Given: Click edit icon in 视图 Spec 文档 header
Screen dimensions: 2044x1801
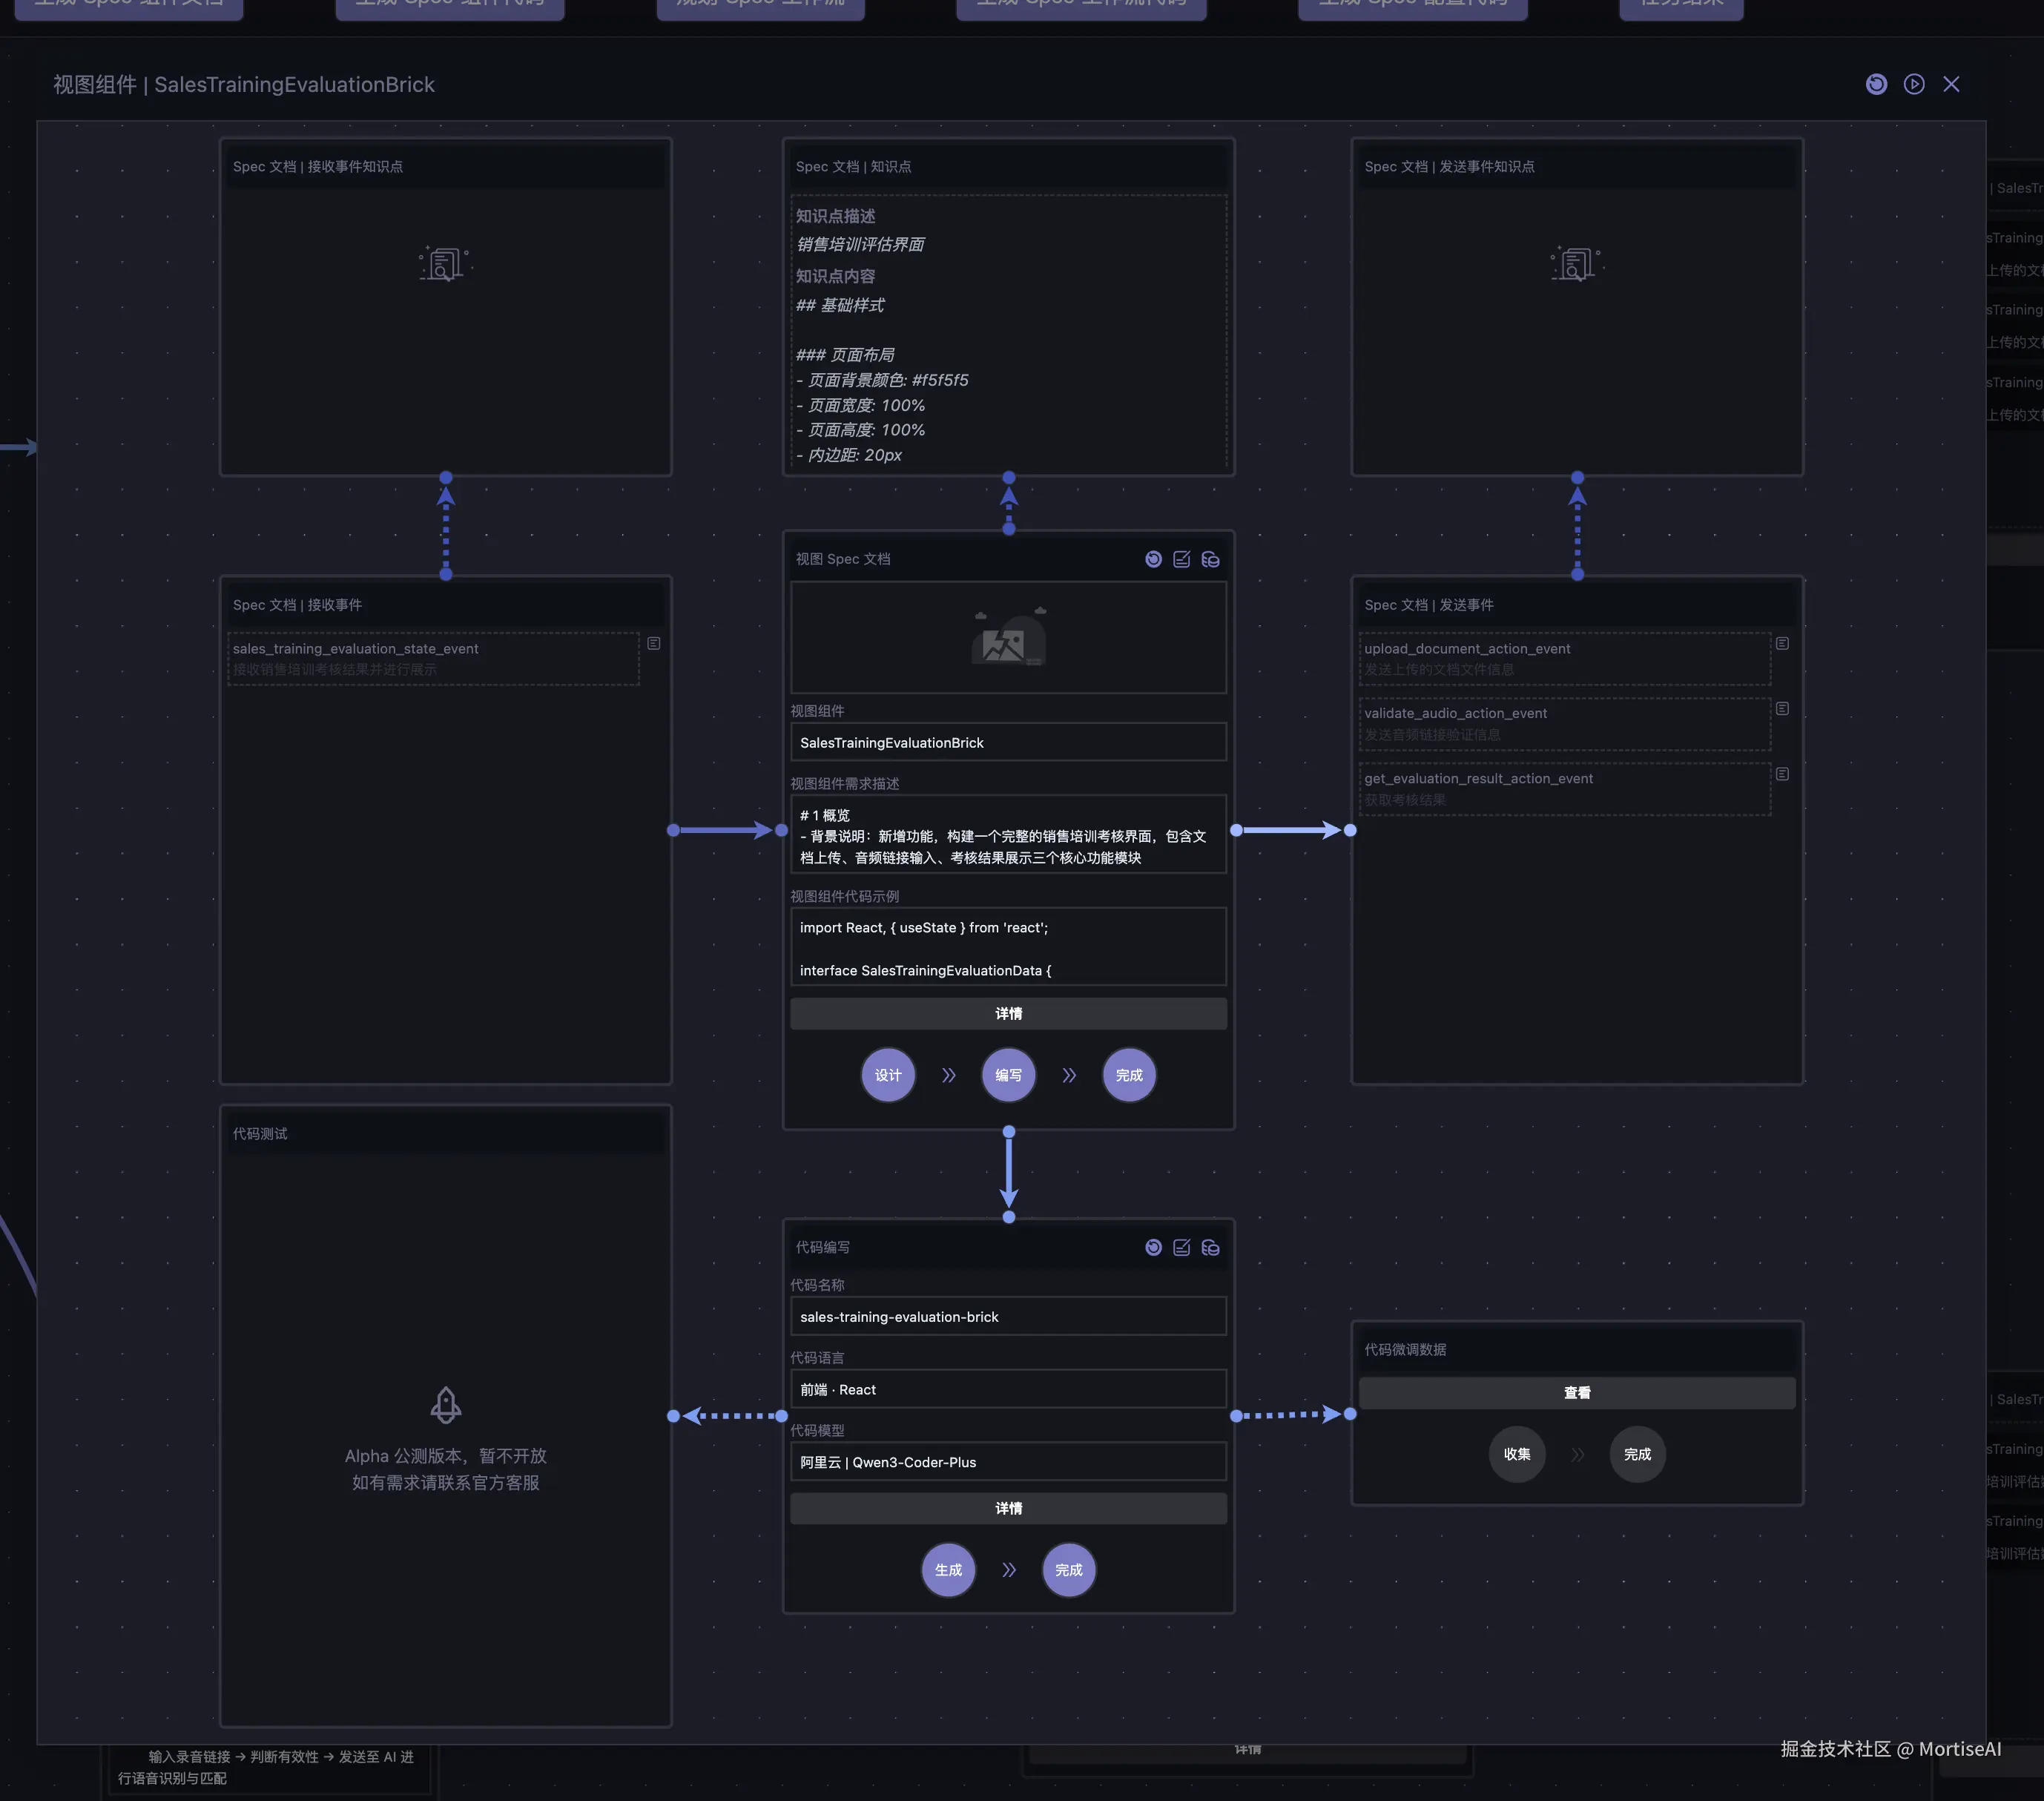Looking at the screenshot, I should 1181,559.
